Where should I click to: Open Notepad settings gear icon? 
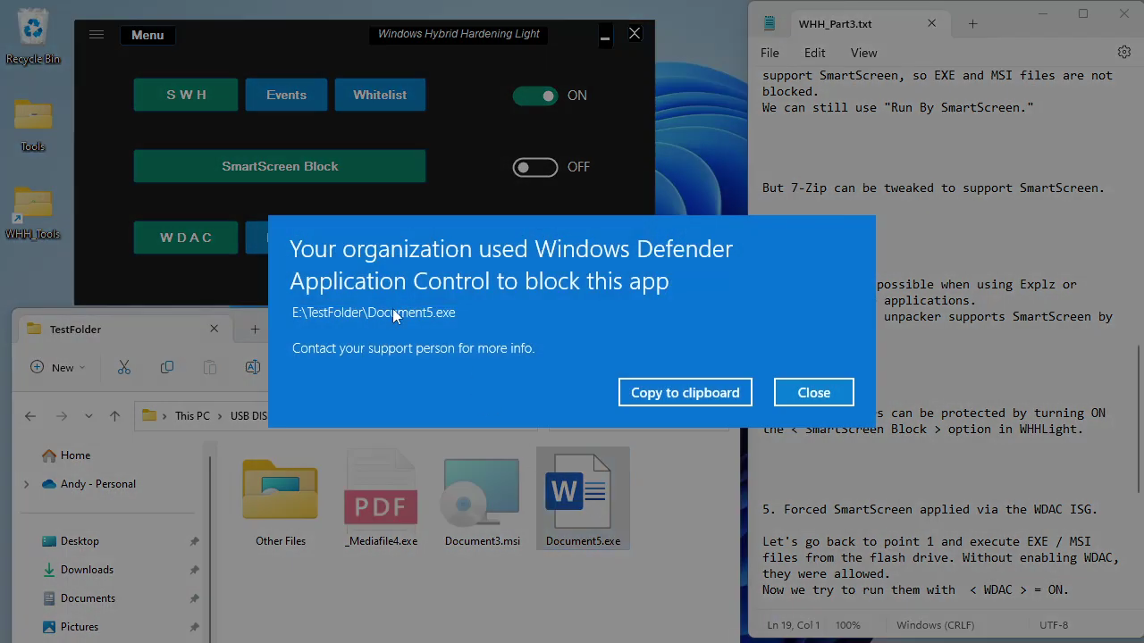(1124, 53)
